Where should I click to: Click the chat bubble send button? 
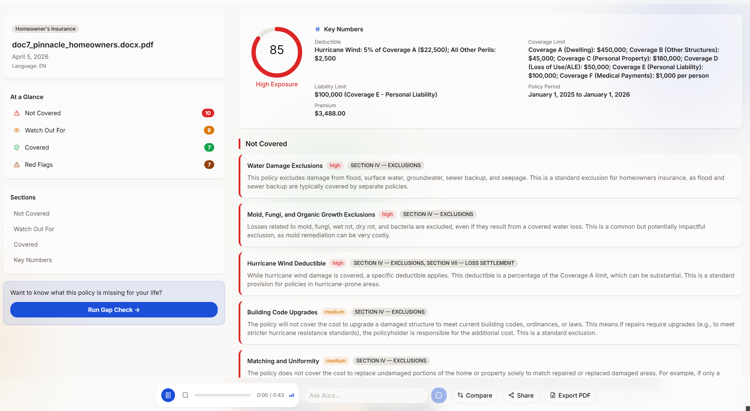(439, 395)
